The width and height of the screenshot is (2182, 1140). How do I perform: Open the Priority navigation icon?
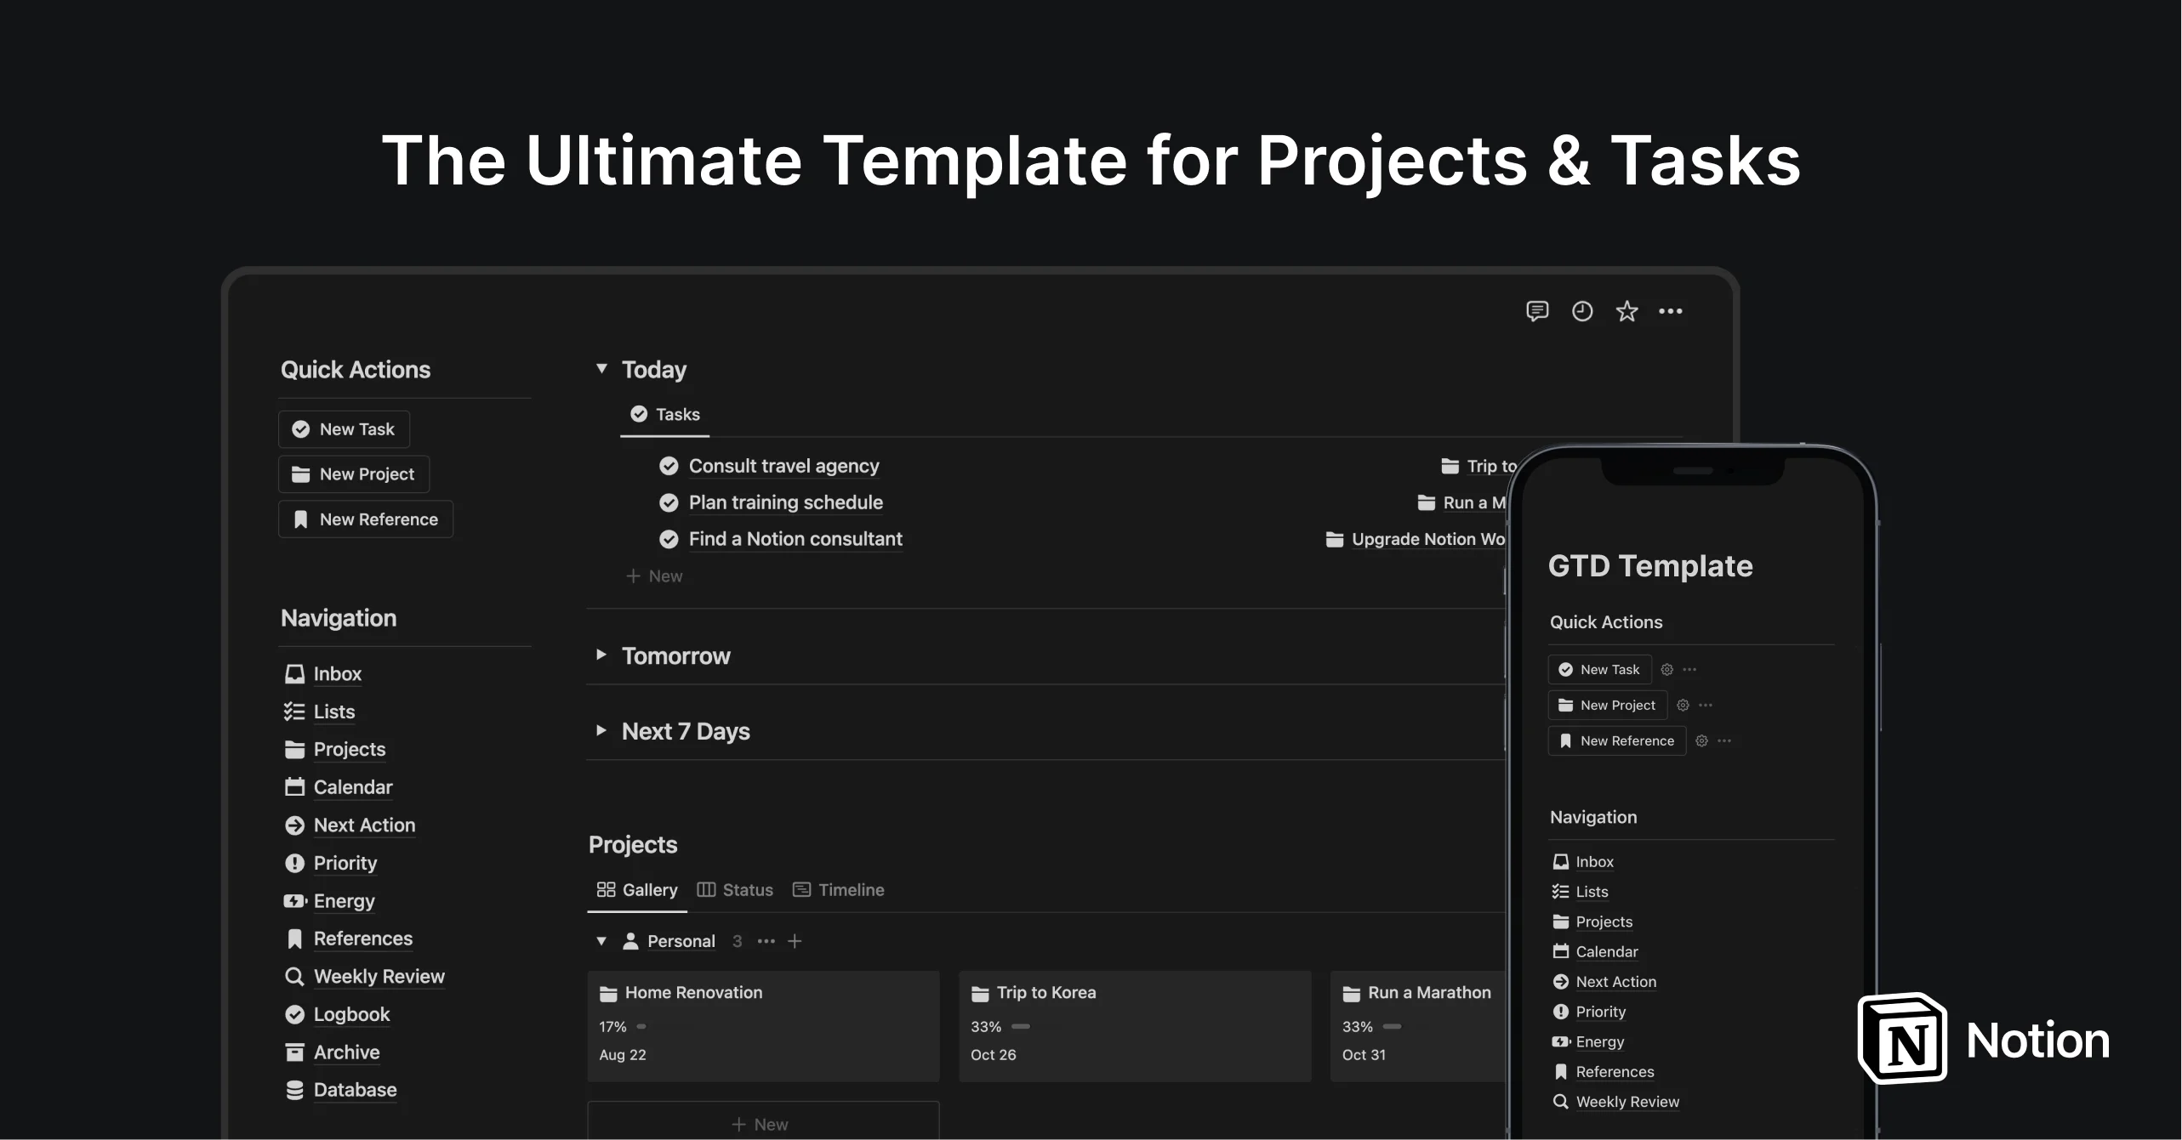tap(293, 863)
